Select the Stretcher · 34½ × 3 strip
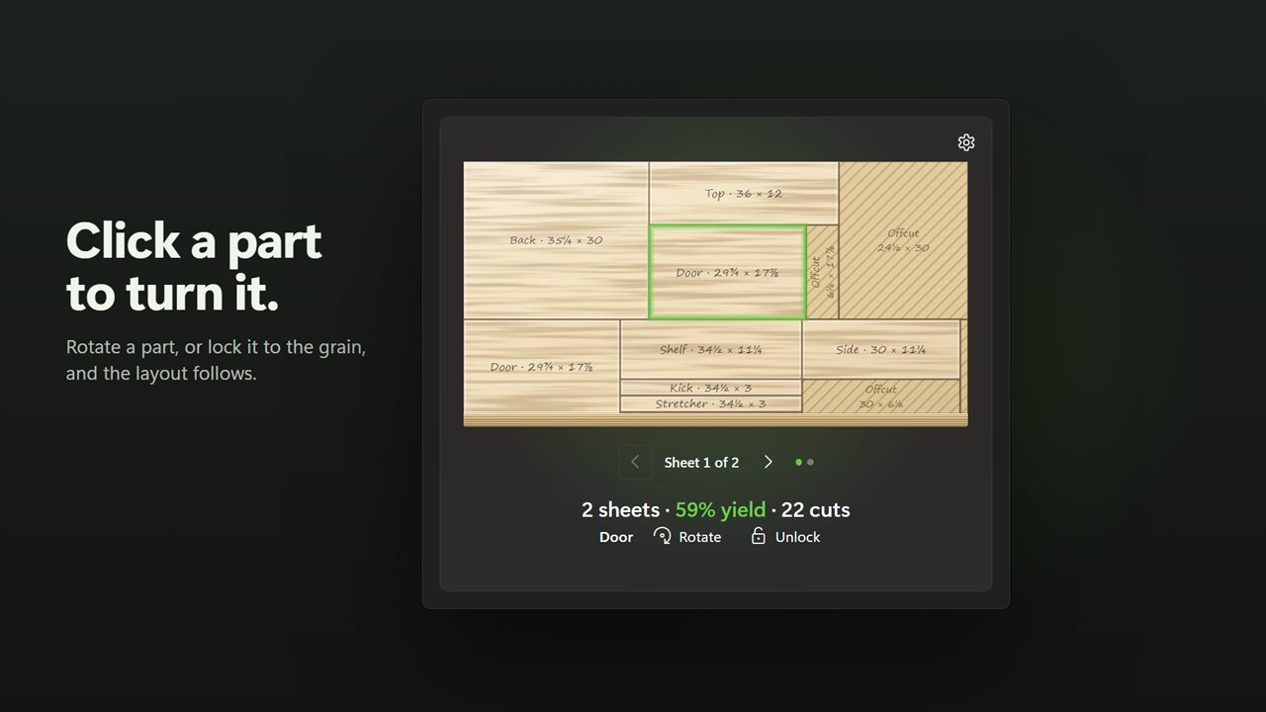The height and width of the screenshot is (712, 1266). pyautogui.click(x=711, y=403)
